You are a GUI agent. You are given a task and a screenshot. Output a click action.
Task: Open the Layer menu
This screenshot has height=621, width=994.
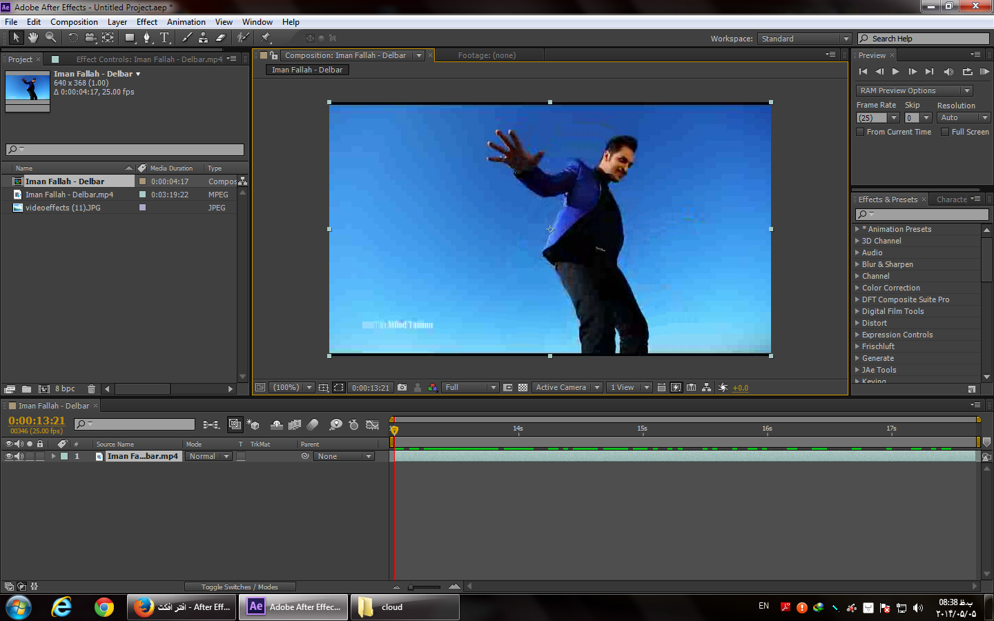point(117,22)
